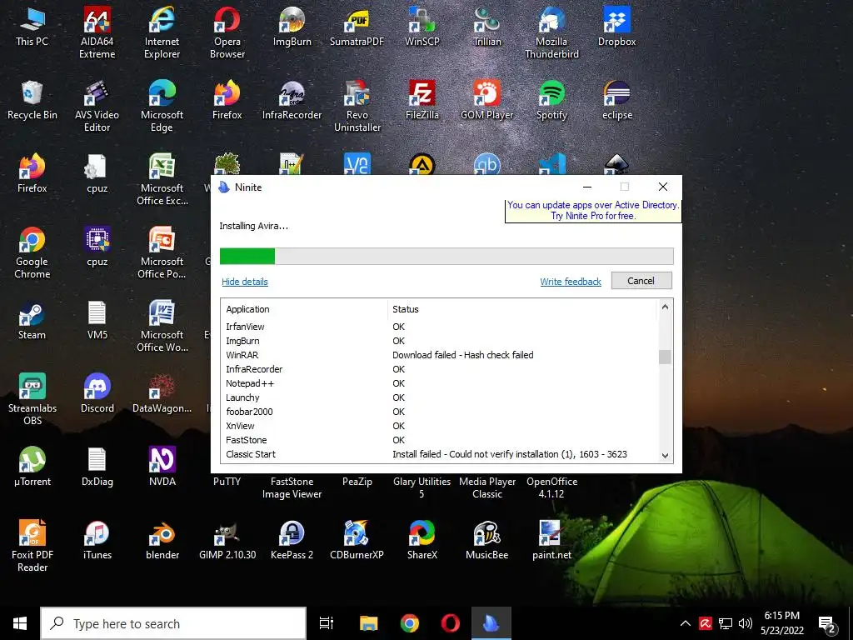Click the InfraRecorder desktop shortcut
This screenshot has width=853, height=640.
292,101
